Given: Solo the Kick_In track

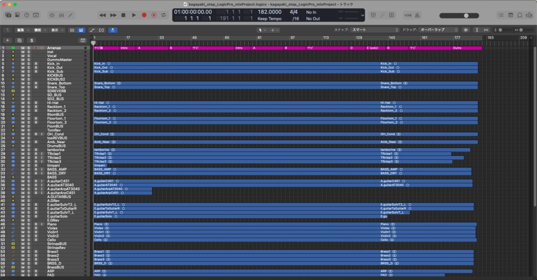Looking at the screenshot, I should click(29, 63).
